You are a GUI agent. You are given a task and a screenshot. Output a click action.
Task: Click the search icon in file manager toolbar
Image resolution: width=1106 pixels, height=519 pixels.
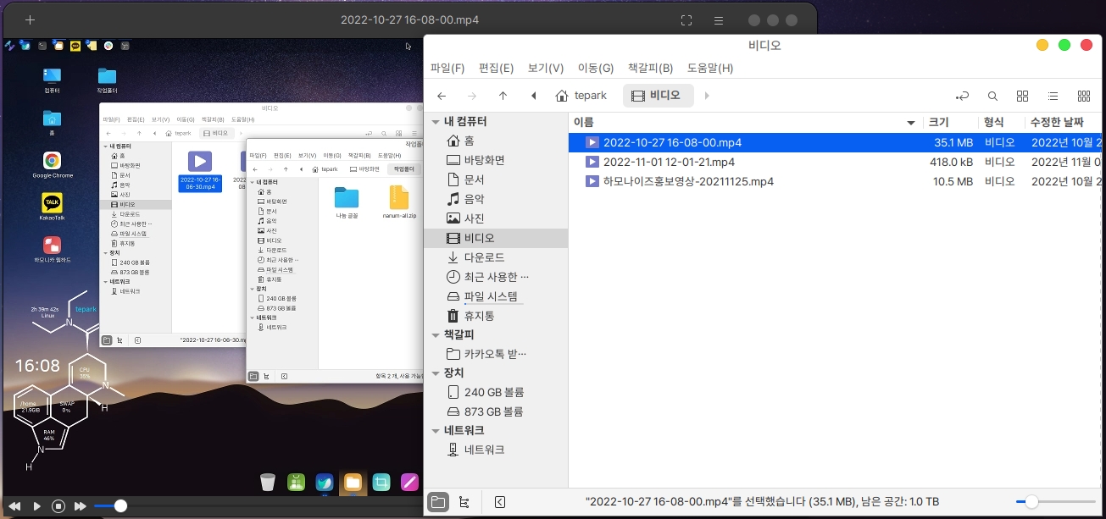point(992,96)
